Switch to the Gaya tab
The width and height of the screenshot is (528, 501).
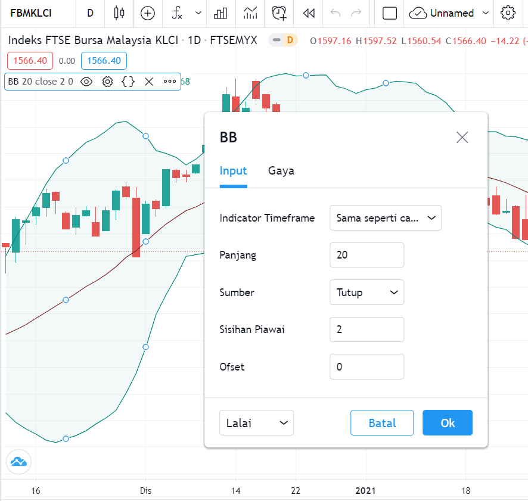(281, 171)
